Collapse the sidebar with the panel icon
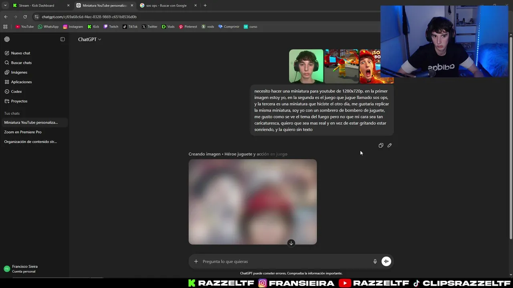 63,39
